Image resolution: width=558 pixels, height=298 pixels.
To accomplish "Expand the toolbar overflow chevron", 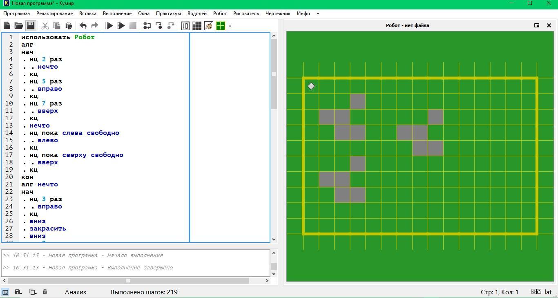I will (230, 26).
